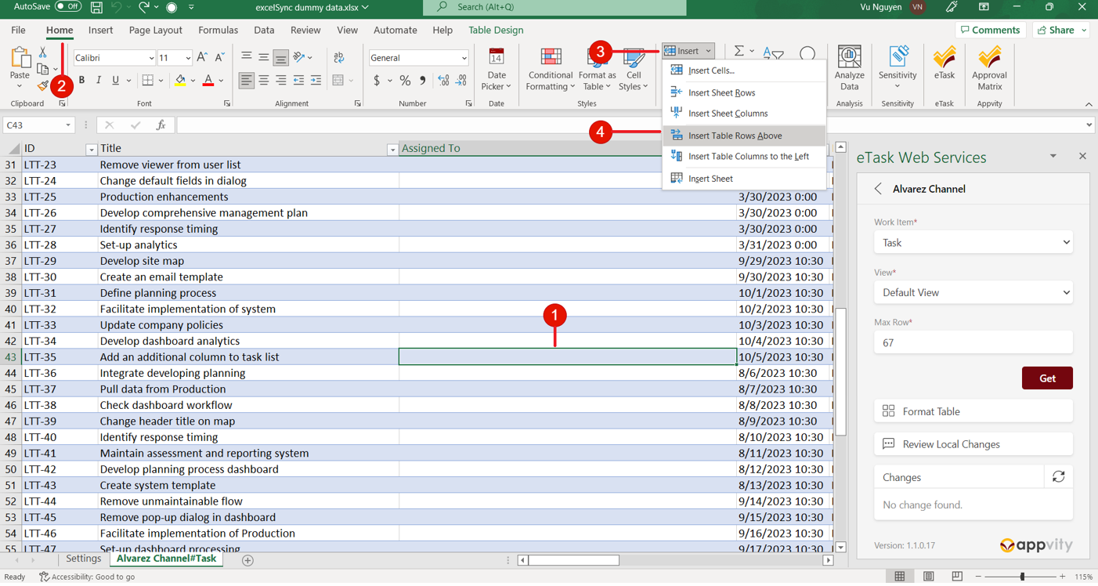Click the percent style icon
The width and height of the screenshot is (1098, 586).
pos(405,81)
